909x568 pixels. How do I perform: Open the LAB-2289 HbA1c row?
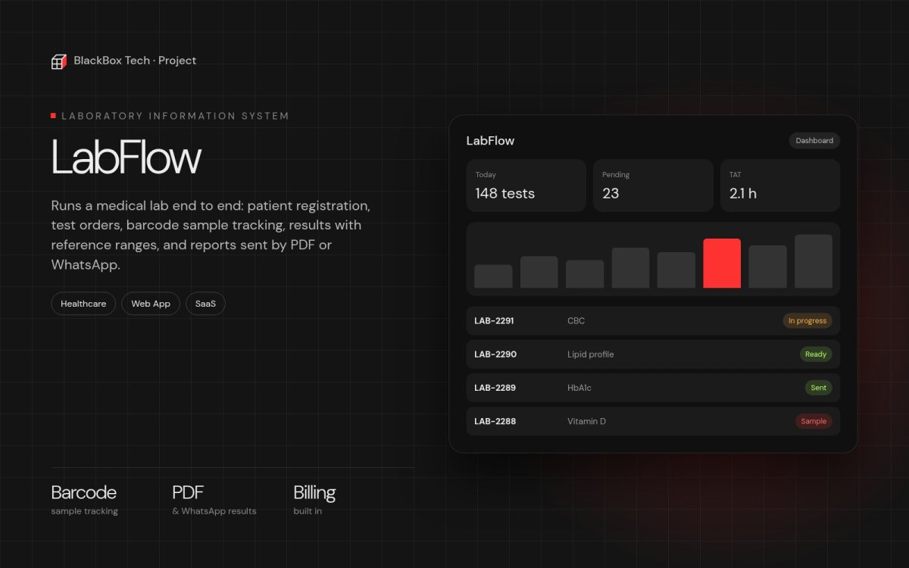tap(653, 388)
